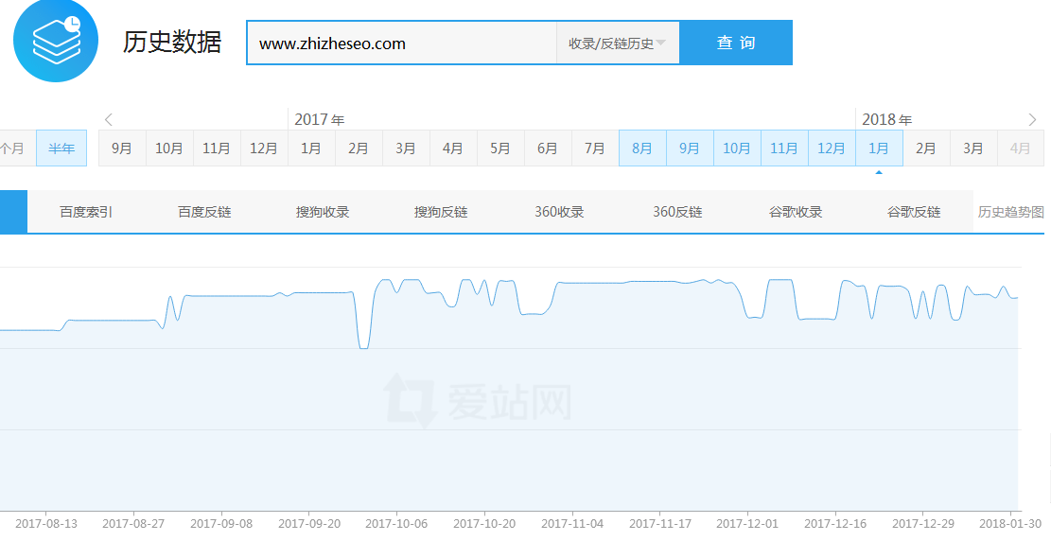Click the 2017-10-06 date label on the chart axis
The image size is (1051, 541).
396,523
